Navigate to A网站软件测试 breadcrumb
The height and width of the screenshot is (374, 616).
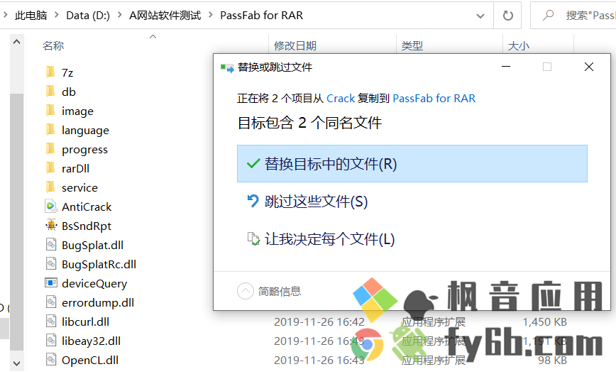point(165,16)
